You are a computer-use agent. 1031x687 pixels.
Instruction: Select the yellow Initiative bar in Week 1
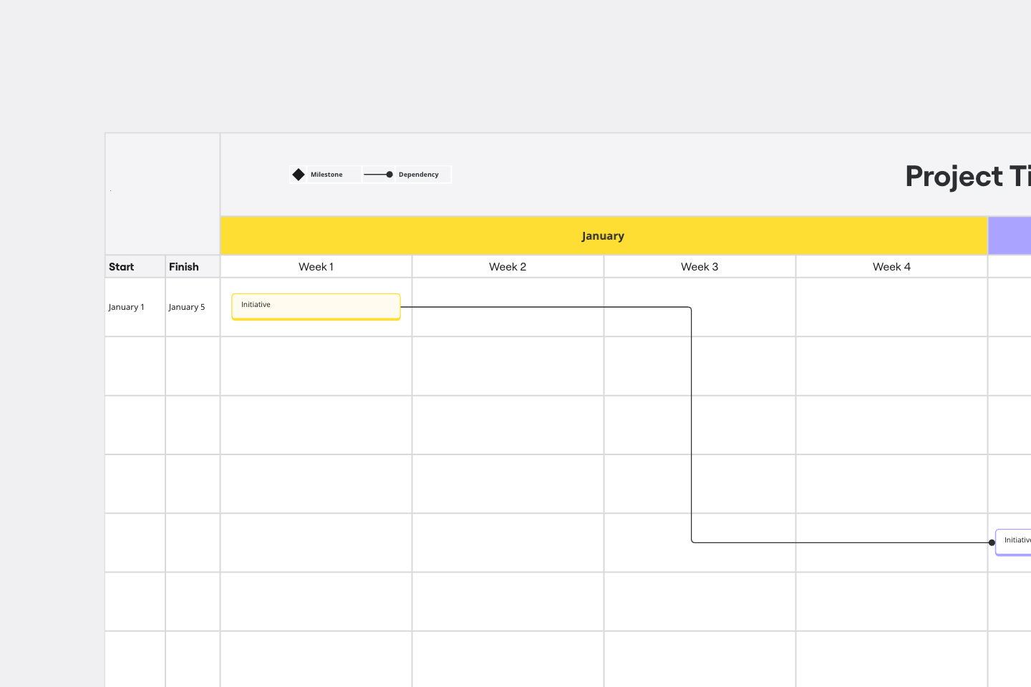[x=316, y=306]
